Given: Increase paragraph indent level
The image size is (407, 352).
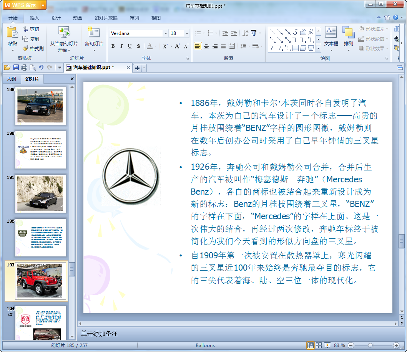Looking at the screenshot, I should tap(234, 33).
